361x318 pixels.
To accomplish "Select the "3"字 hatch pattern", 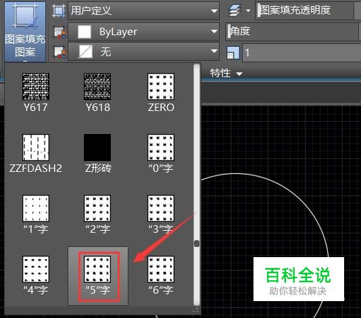I will [x=161, y=214].
